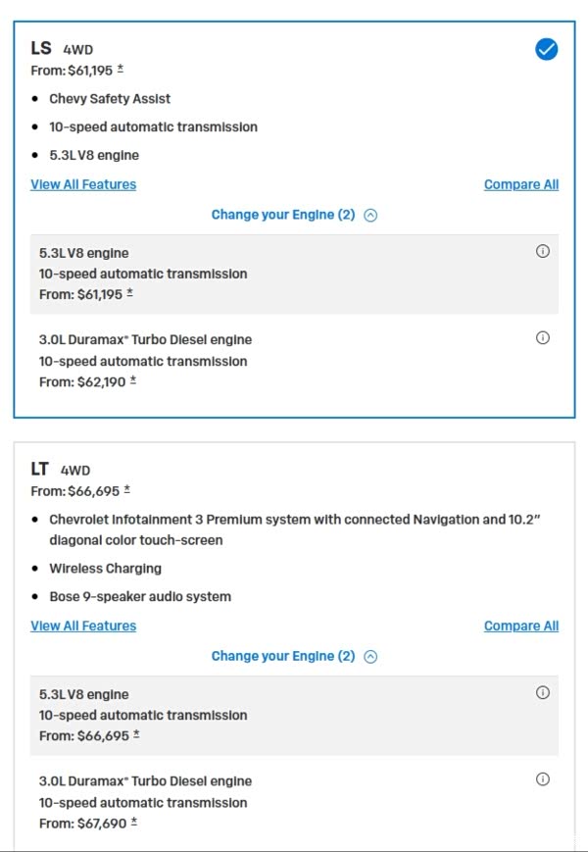
Task: Click footnote icon next to $67,690 price
Action: (x=132, y=823)
